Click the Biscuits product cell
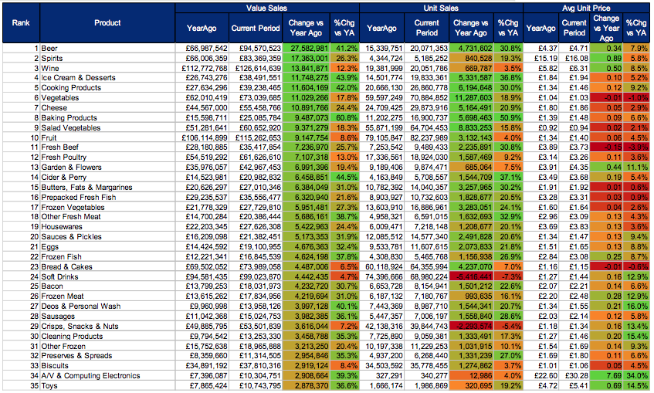 tap(107, 366)
